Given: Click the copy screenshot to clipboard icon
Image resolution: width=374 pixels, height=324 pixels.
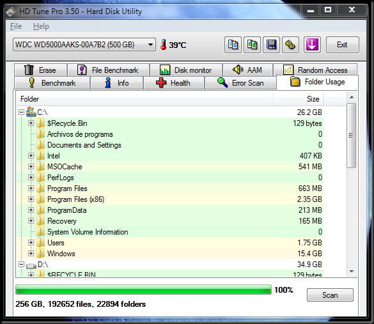Looking at the screenshot, I should pyautogui.click(x=252, y=45).
